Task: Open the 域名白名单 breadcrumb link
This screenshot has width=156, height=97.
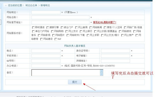Action: [x=31, y=5]
